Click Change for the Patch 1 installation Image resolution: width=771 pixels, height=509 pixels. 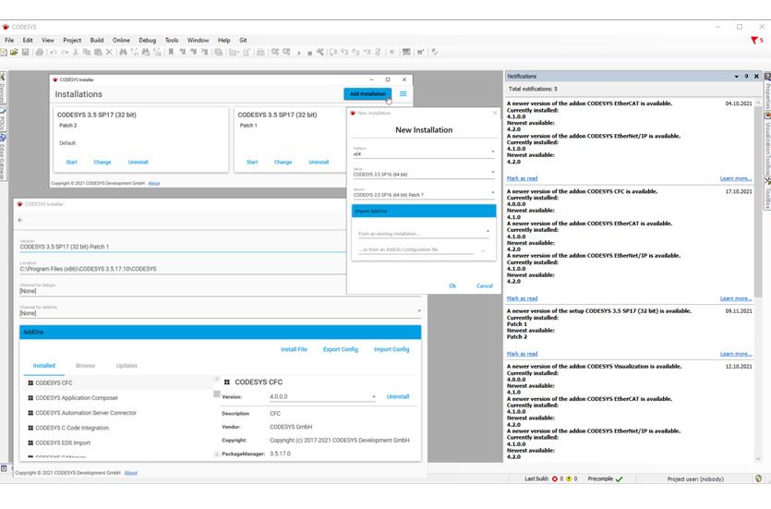283,163
